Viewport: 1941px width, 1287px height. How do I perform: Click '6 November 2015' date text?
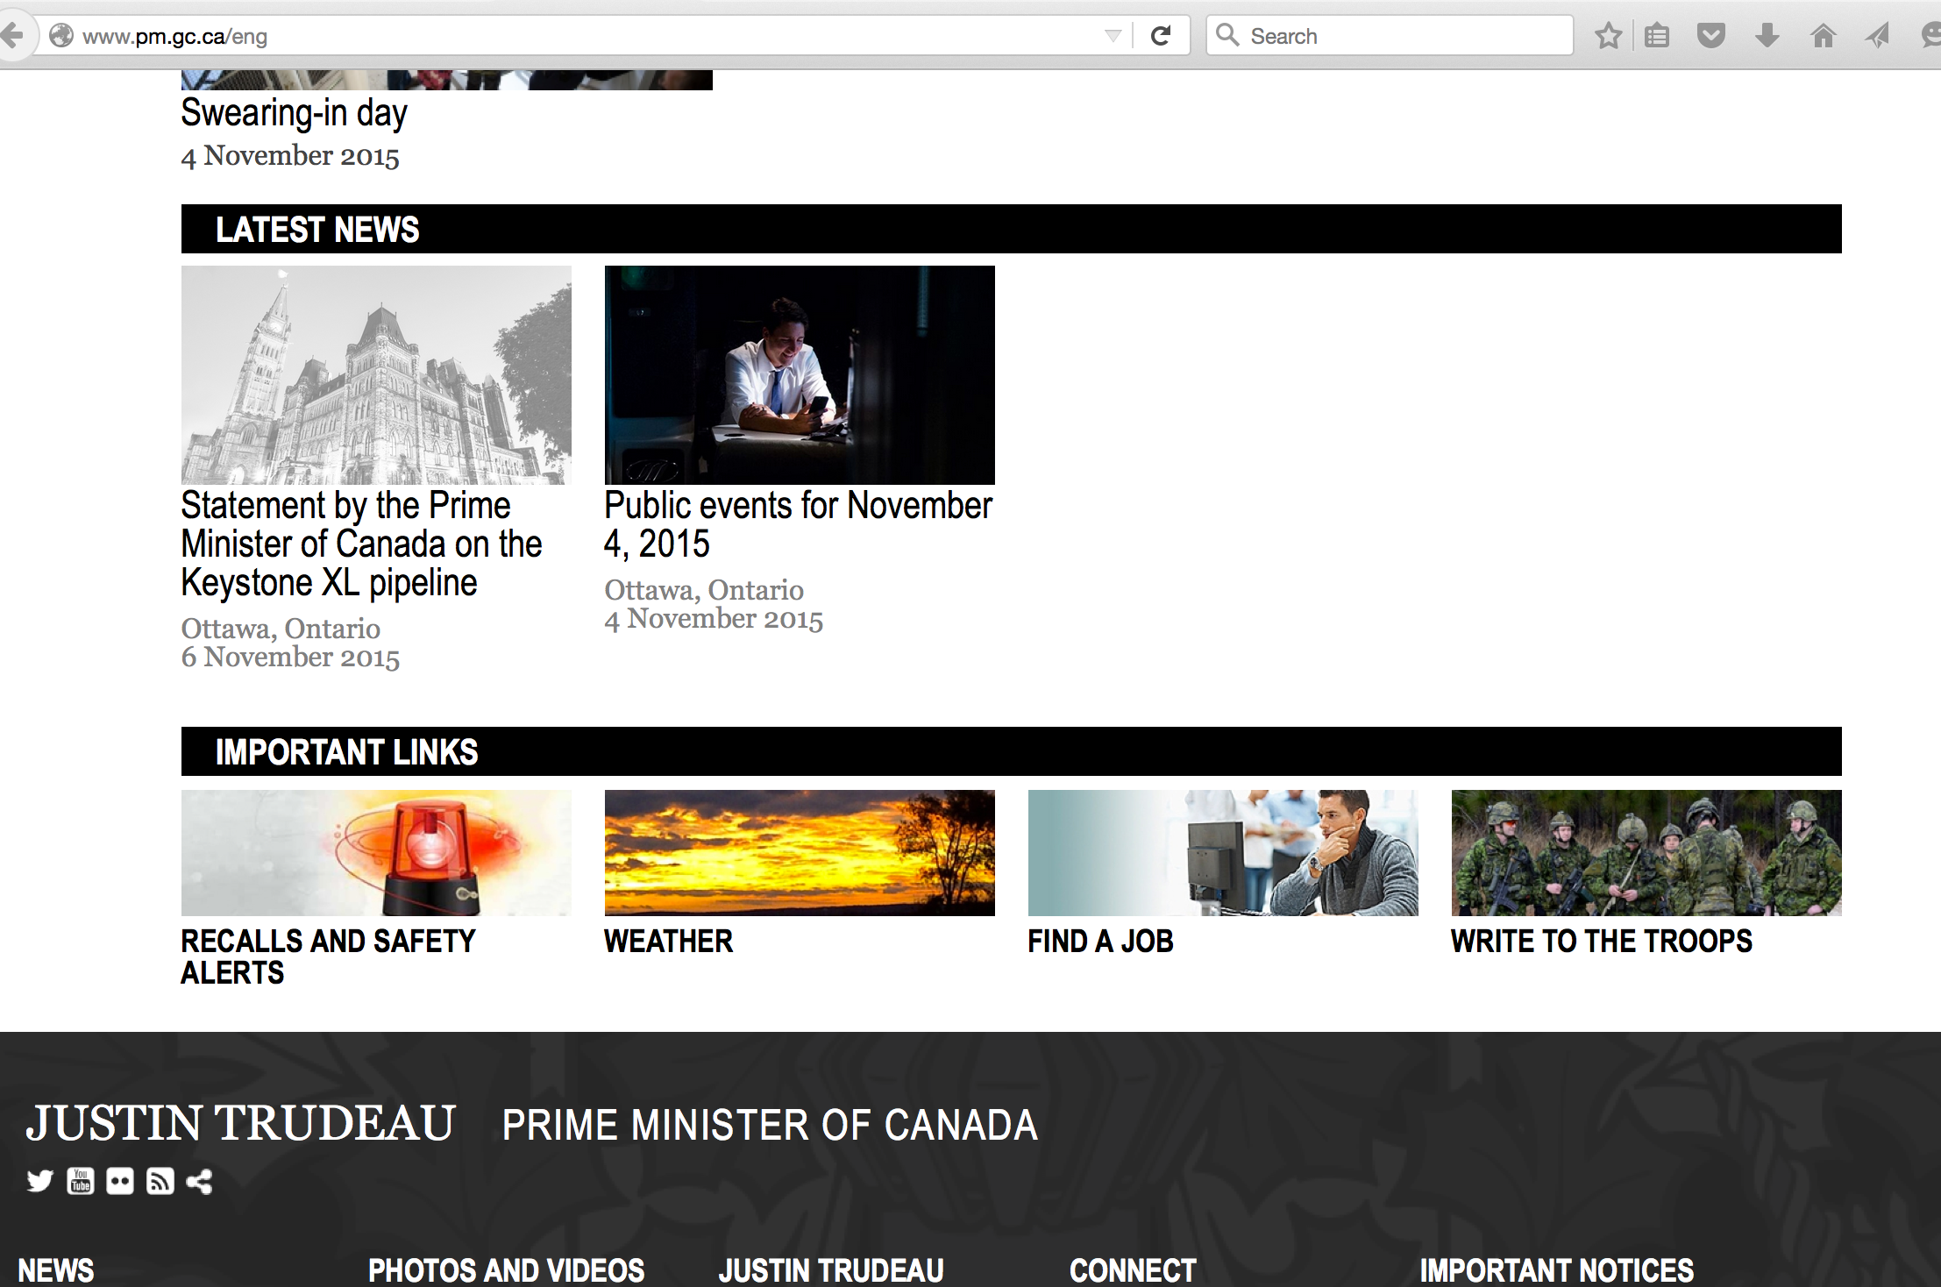[290, 657]
